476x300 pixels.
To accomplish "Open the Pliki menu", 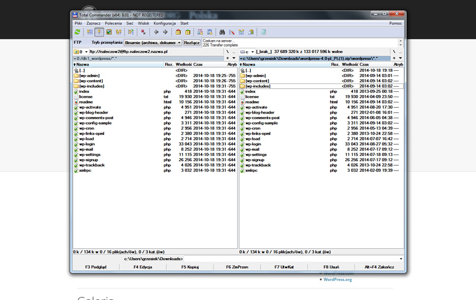I will pos(78,23).
